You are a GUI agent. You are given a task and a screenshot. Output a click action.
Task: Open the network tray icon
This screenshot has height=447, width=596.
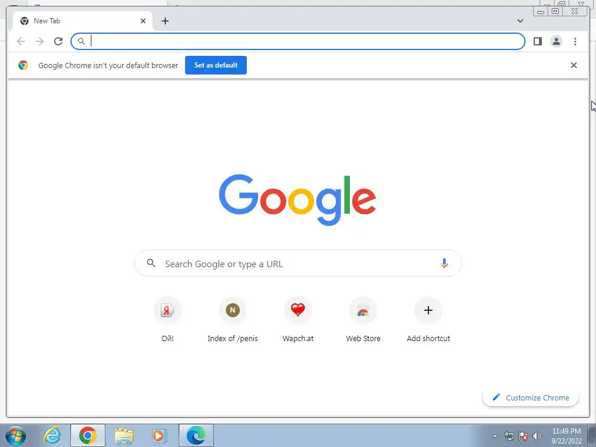(x=509, y=436)
